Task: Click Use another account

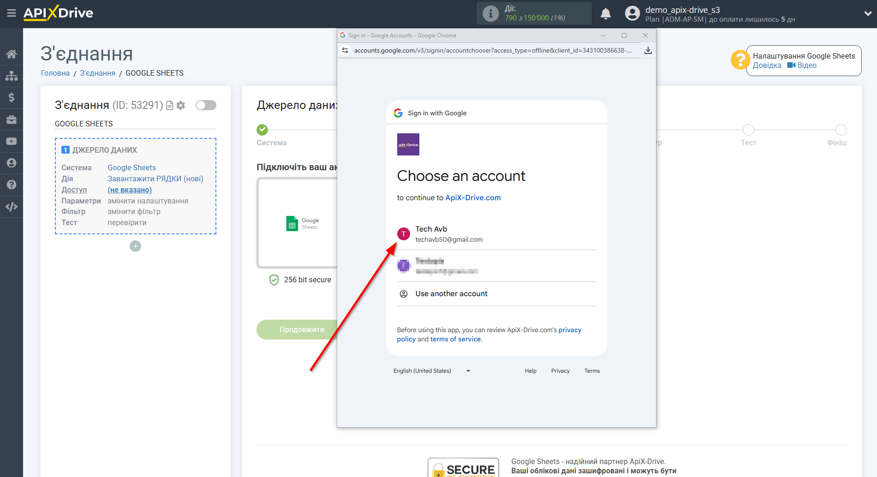Action: 451,293
